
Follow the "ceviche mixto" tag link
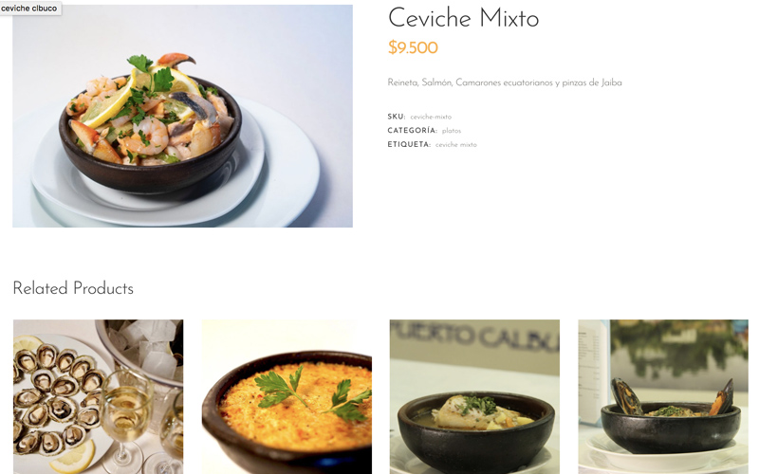coord(456,145)
